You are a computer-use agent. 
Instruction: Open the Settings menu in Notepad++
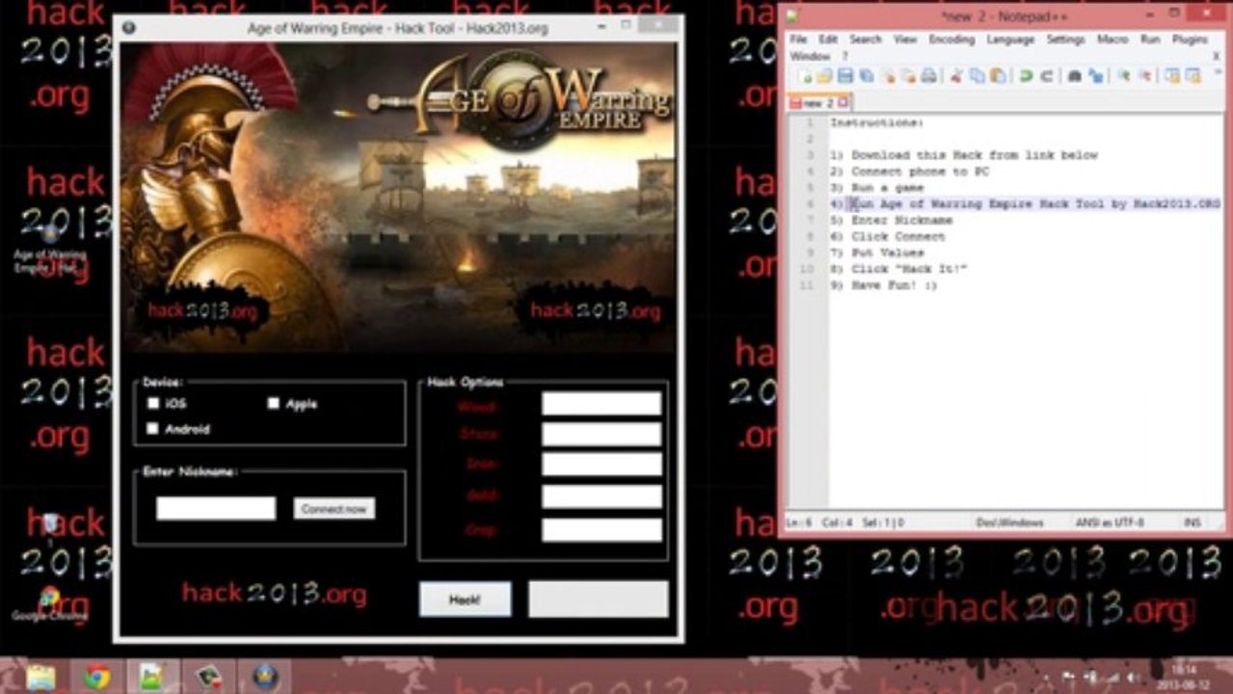tap(1065, 40)
